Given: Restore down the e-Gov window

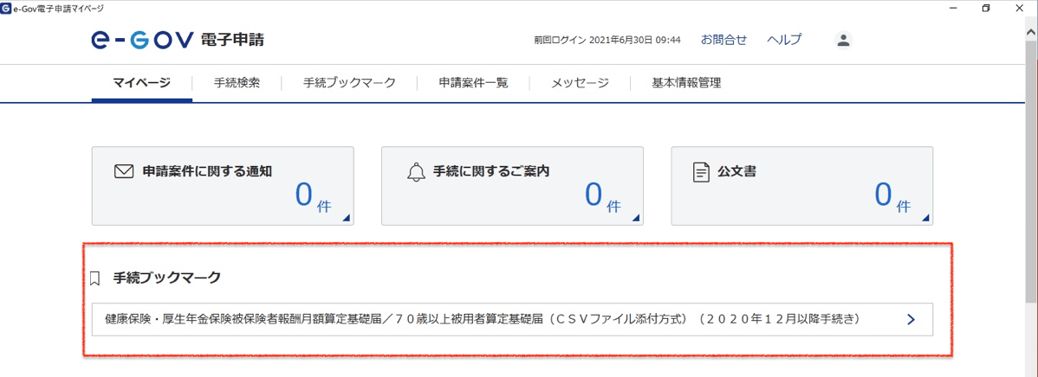Looking at the screenshot, I should pos(986,8).
